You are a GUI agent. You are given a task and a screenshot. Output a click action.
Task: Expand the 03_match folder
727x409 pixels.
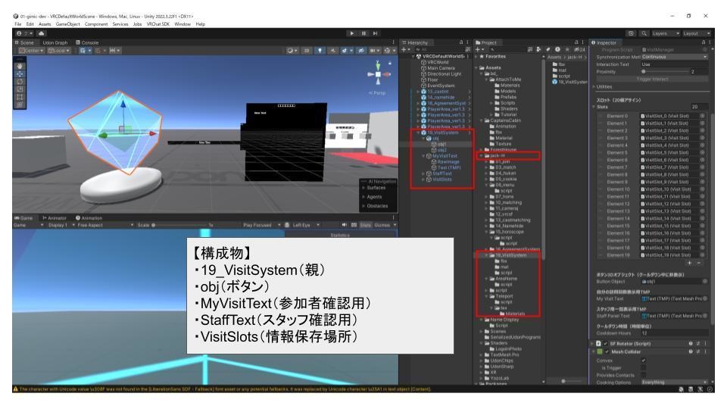coord(487,167)
